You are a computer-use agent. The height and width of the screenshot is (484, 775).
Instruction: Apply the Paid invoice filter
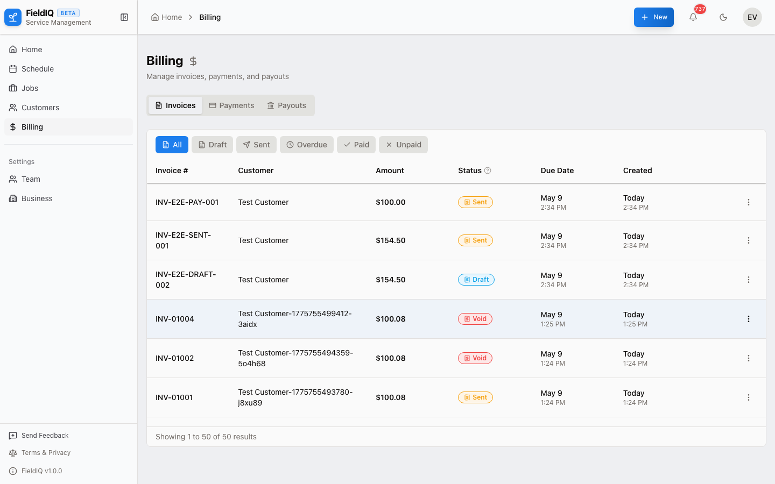click(x=356, y=144)
